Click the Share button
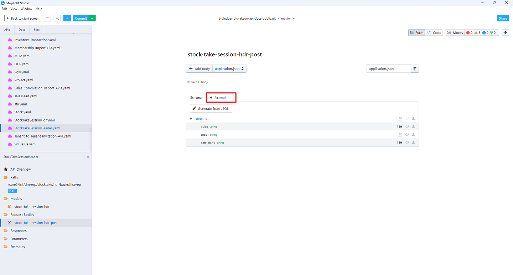The image size is (513, 275). [503, 18]
